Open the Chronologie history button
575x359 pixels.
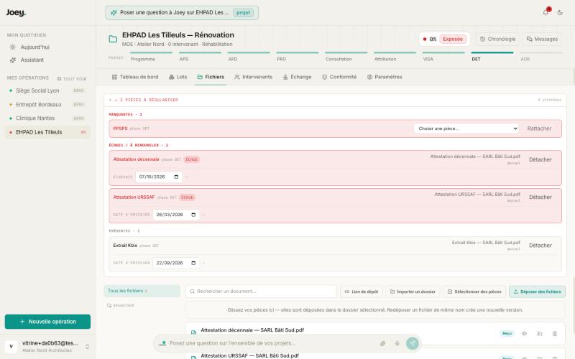(x=497, y=39)
